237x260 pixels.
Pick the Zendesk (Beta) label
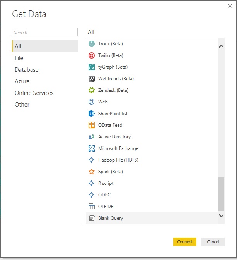click(x=113, y=90)
